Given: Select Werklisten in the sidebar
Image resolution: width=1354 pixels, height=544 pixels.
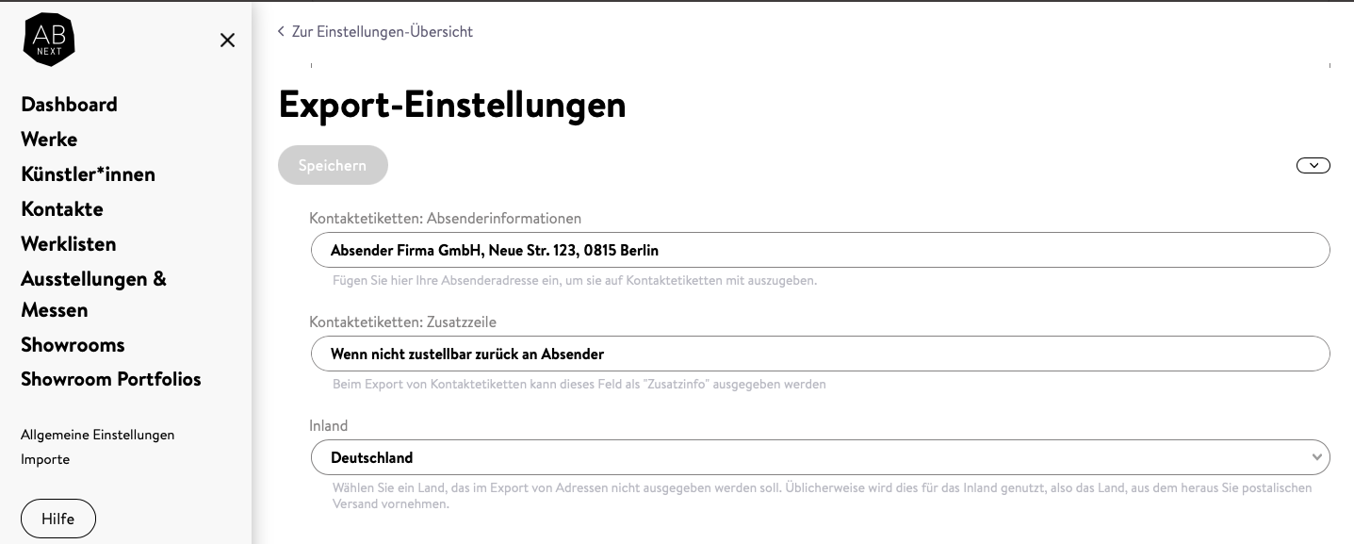Looking at the screenshot, I should [x=69, y=244].
